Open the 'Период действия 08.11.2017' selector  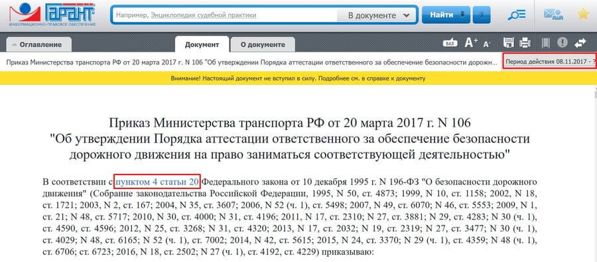550,61
